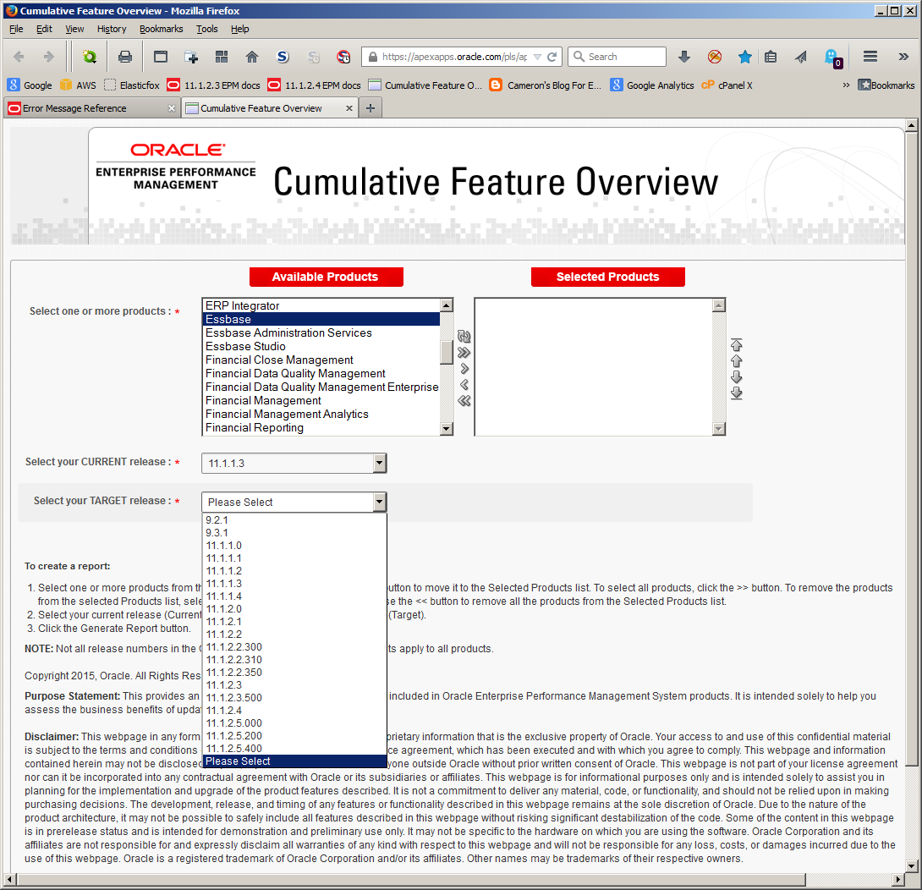Screen dimensions: 922x890
Task: Switch to Error Message Reference tab
Action: (x=91, y=108)
